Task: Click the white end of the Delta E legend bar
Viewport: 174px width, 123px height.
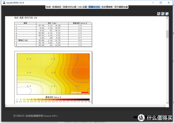Action: [x=19, y=99]
